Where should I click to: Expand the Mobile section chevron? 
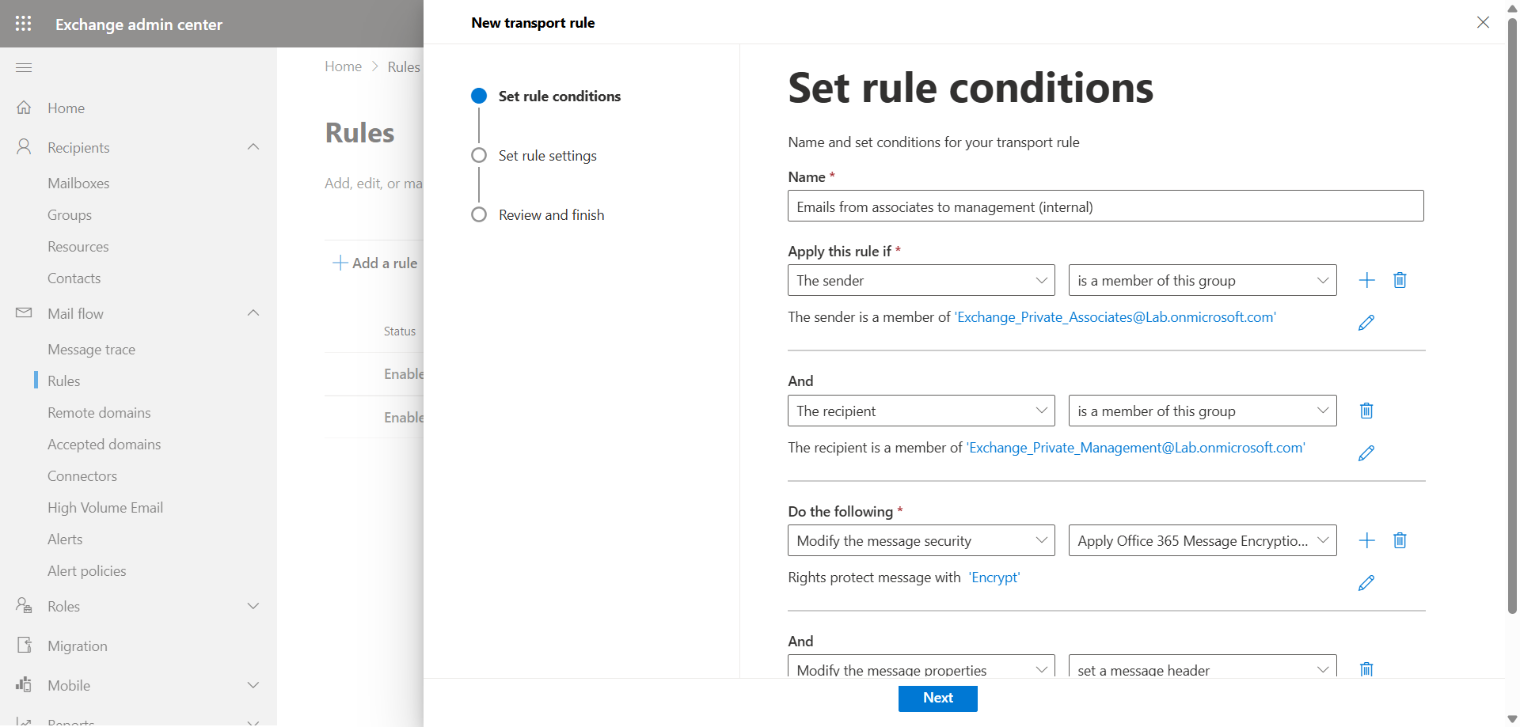click(x=253, y=685)
